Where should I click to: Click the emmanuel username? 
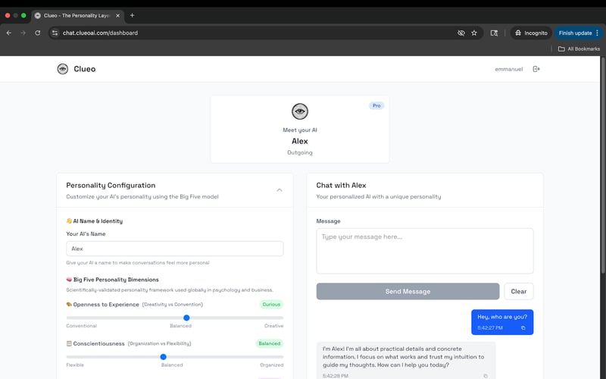tap(508, 69)
